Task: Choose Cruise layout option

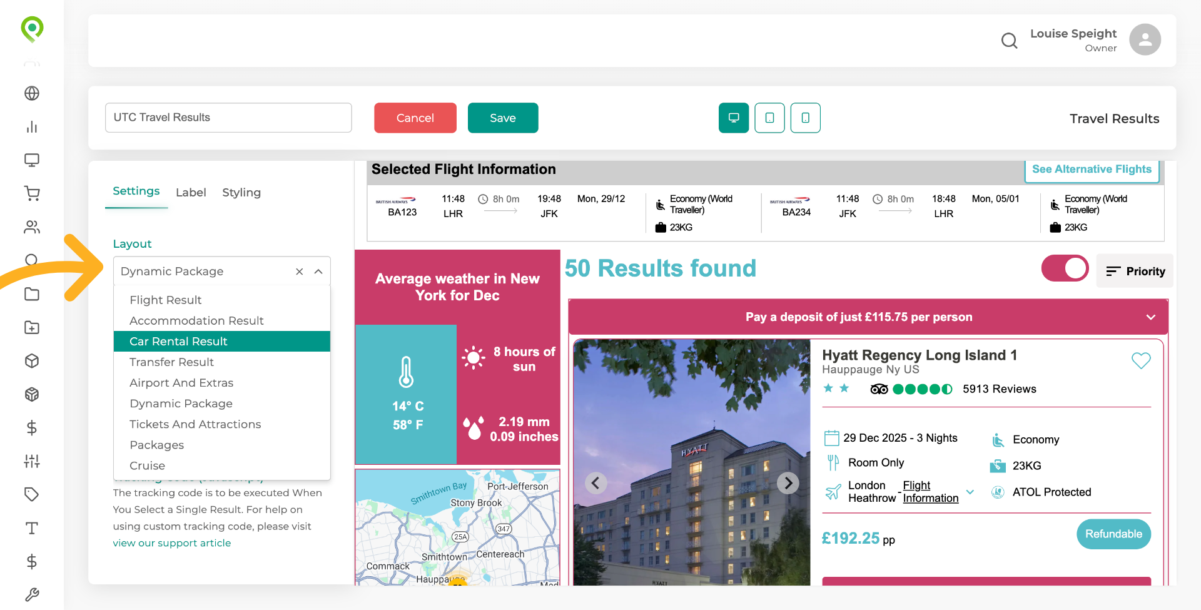Action: 222,465
